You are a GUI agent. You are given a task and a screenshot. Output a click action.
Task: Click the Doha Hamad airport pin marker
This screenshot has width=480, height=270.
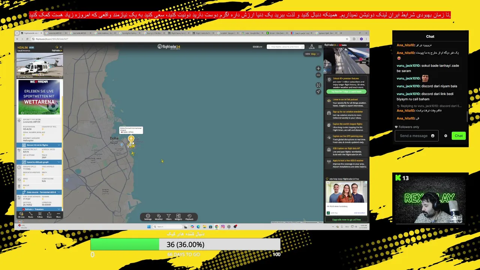131,139
